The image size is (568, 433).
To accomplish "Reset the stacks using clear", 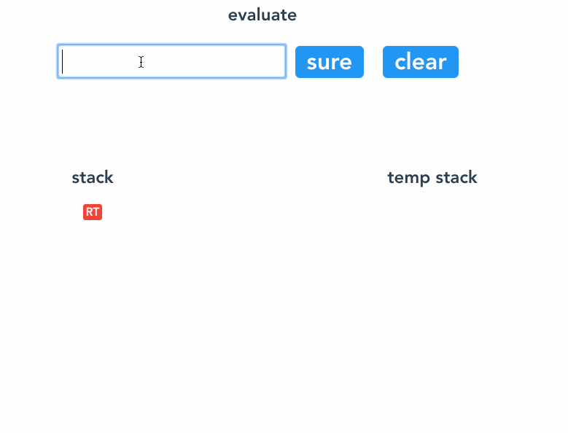I will [x=421, y=62].
